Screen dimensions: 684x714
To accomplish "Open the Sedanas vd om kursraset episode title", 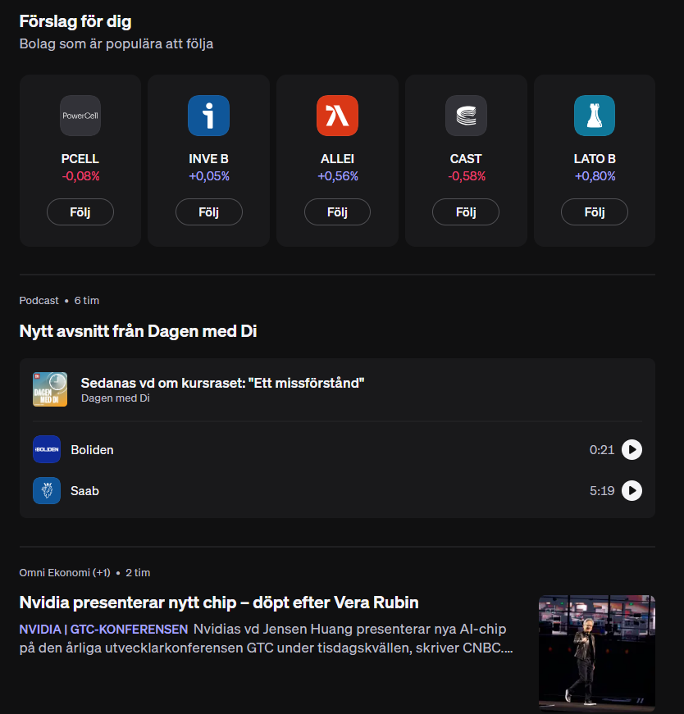I will click(222, 383).
